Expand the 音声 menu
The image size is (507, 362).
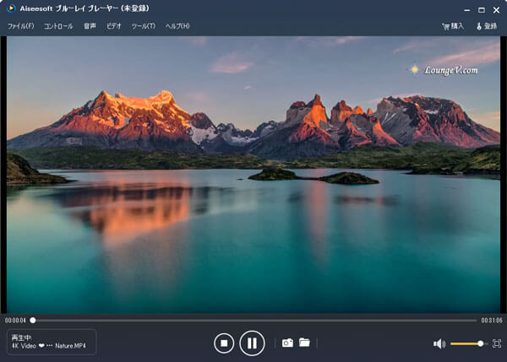tap(90, 26)
